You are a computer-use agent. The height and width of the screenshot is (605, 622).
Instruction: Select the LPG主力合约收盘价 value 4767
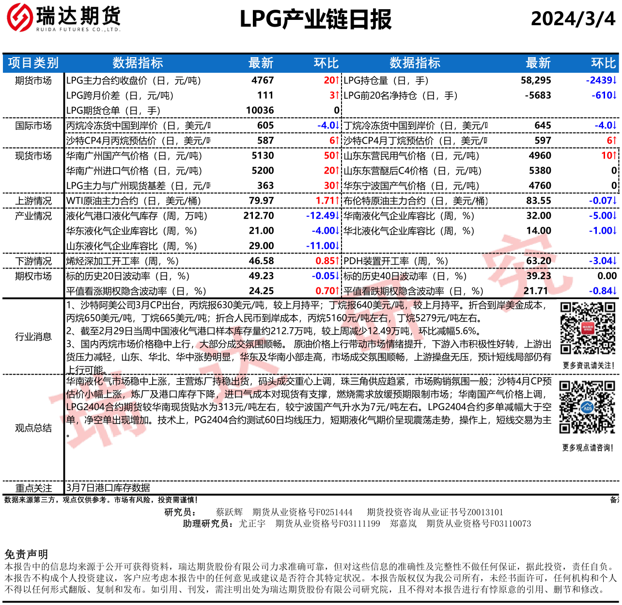tap(263, 80)
